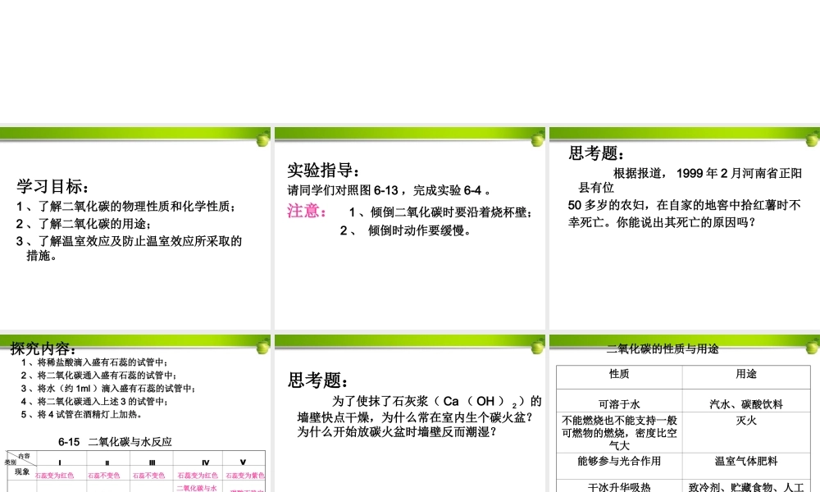Click the 性质 column header
Image resolution: width=820 pixels, height=492 pixels.
(619, 375)
